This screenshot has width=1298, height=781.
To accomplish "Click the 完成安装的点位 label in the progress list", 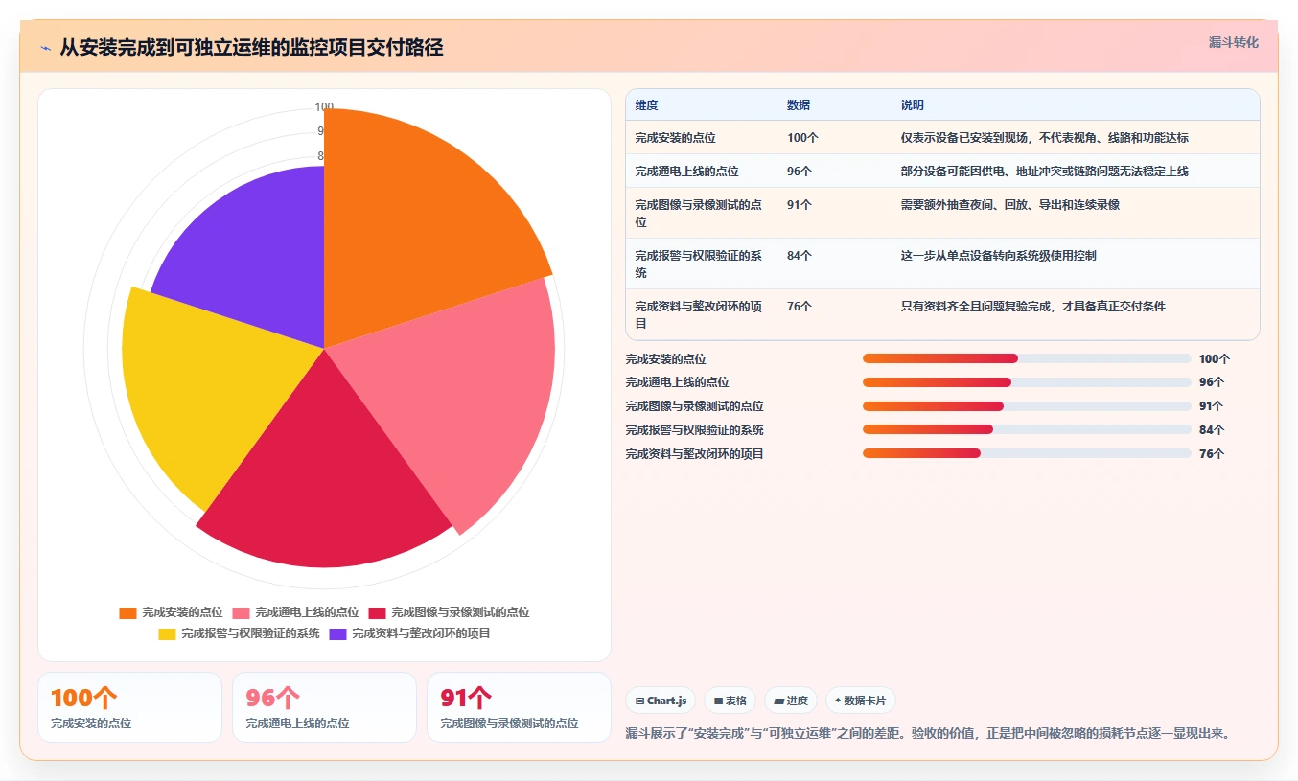I will [x=666, y=359].
